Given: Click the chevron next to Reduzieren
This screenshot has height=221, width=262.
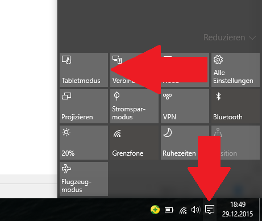Looking at the screenshot, I should [252, 38].
